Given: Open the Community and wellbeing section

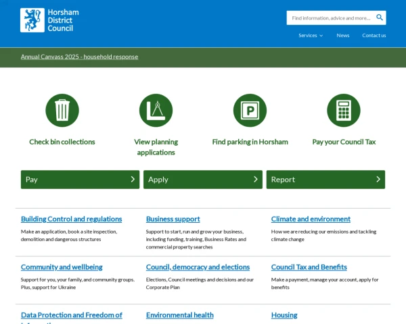Looking at the screenshot, I should point(62,267).
